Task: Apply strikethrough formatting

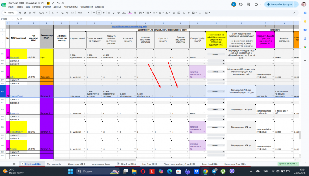Action: click(x=119, y=13)
